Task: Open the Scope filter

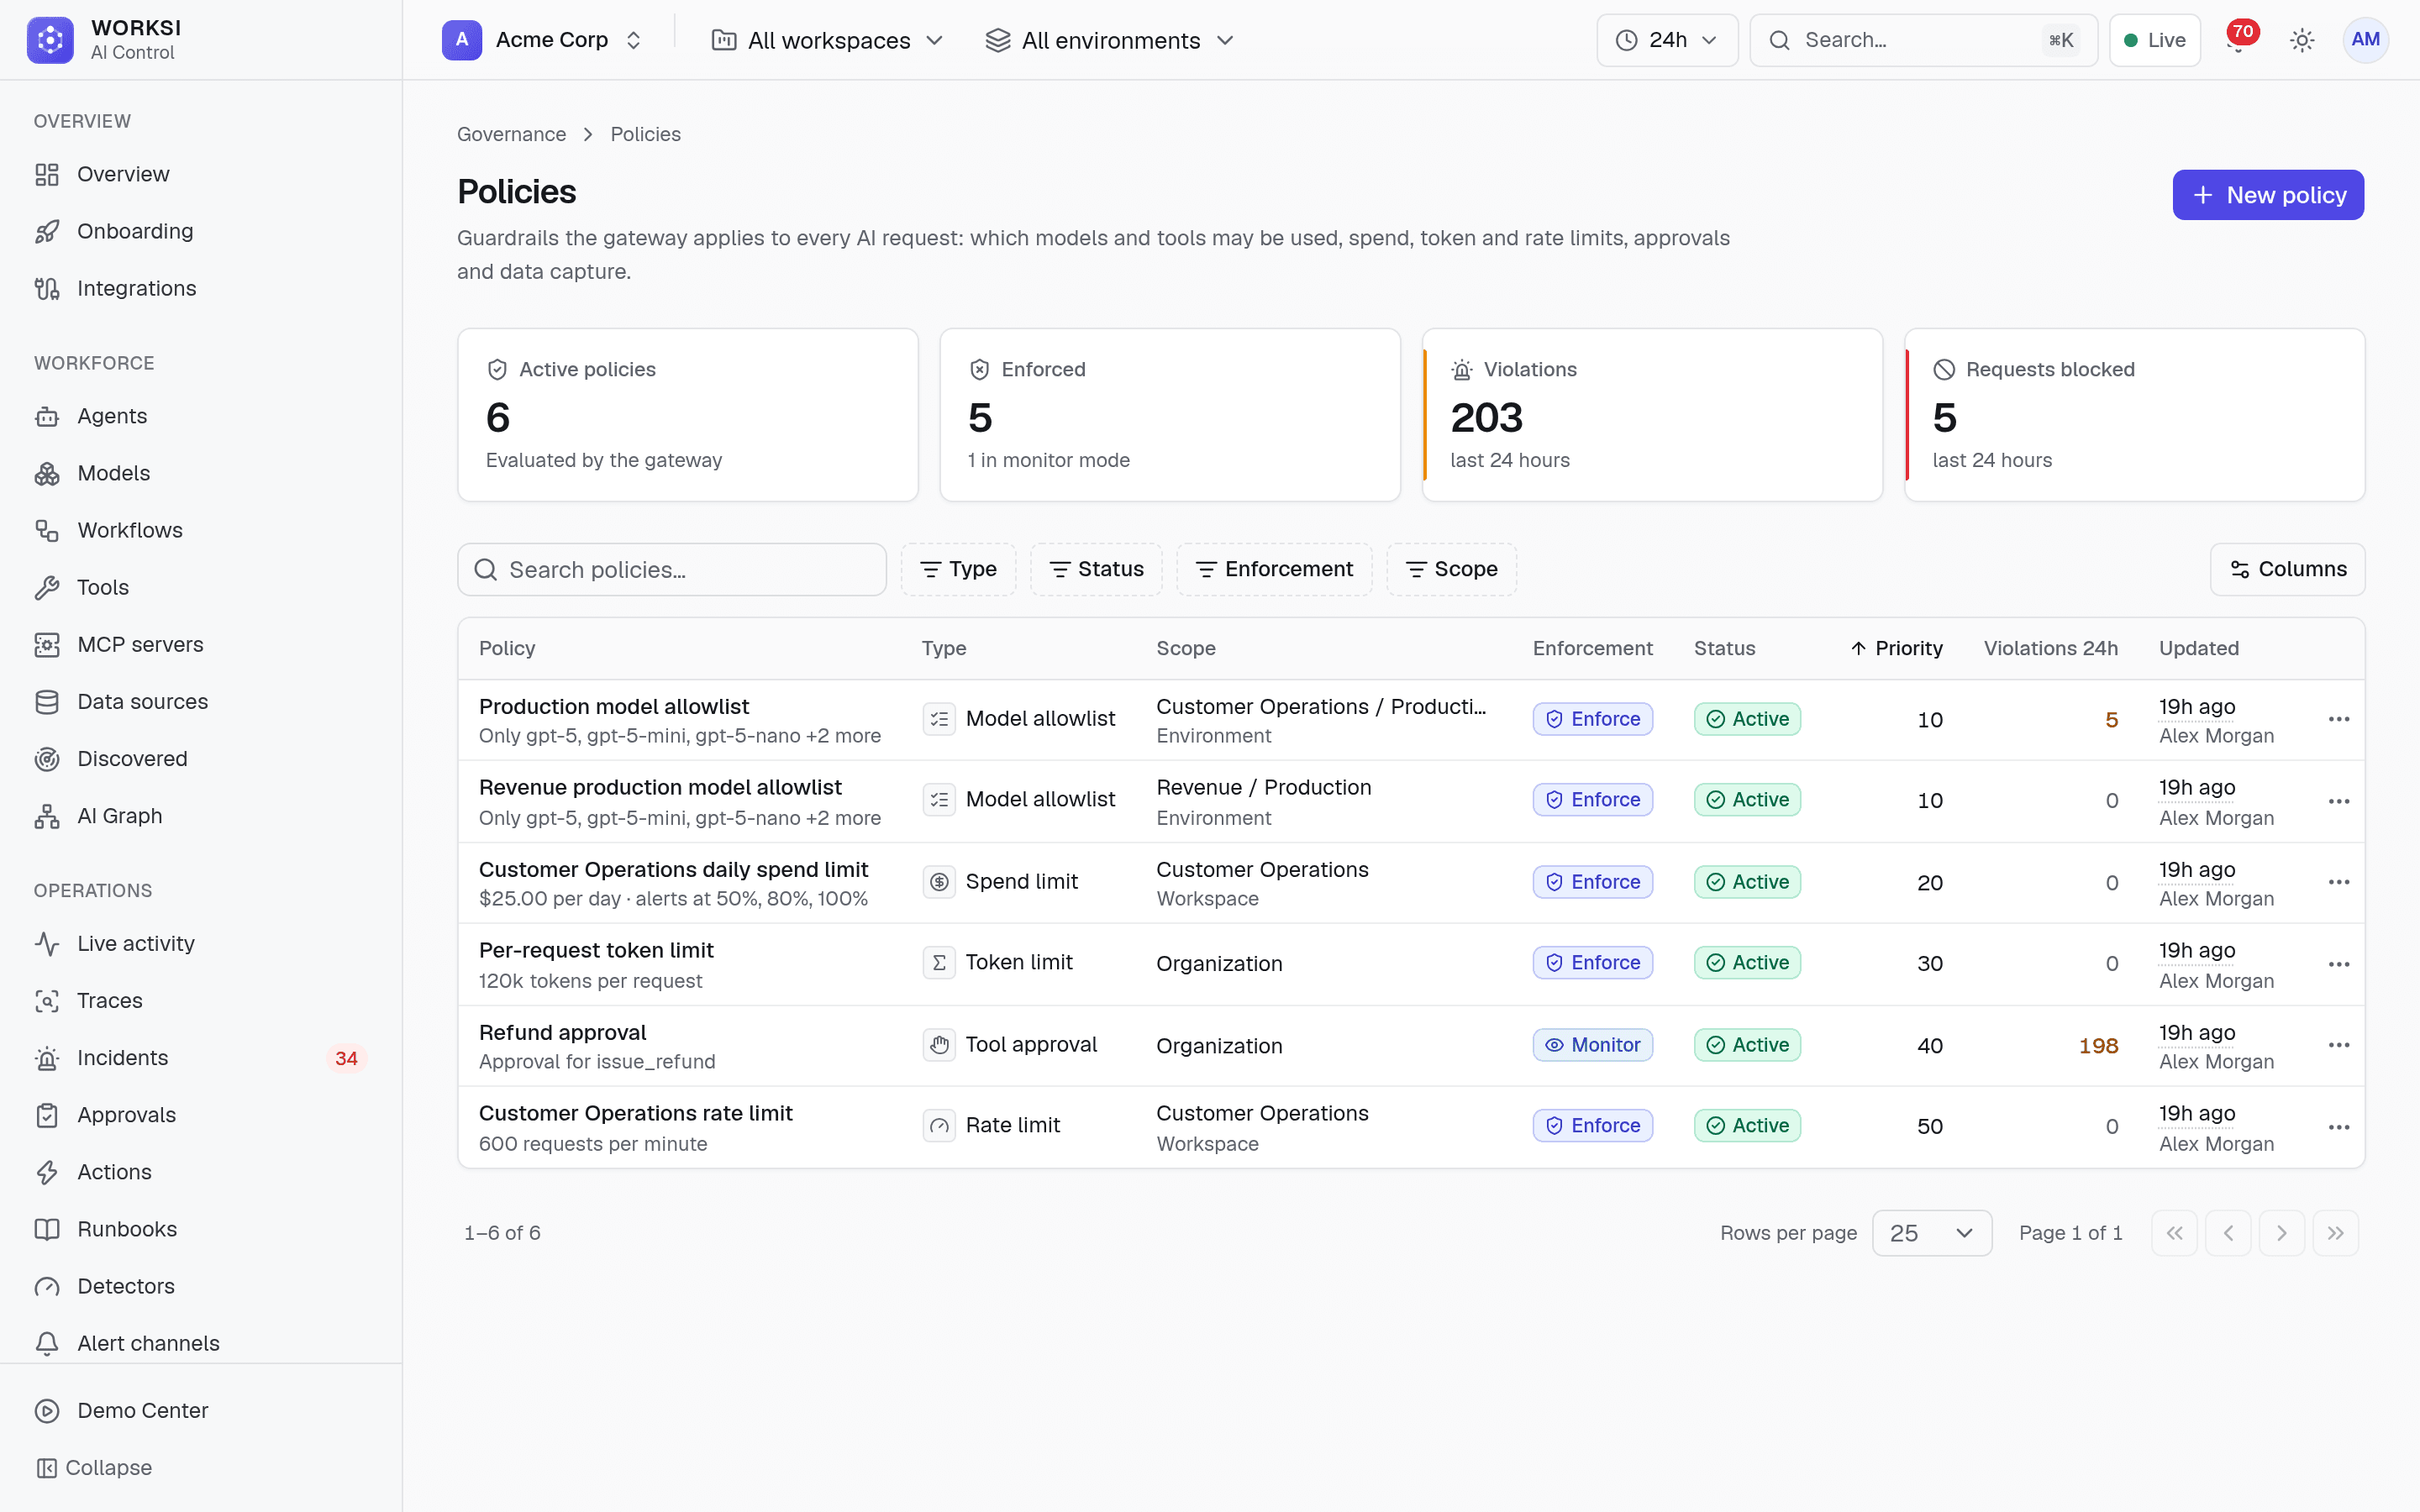Action: pyautogui.click(x=1451, y=569)
